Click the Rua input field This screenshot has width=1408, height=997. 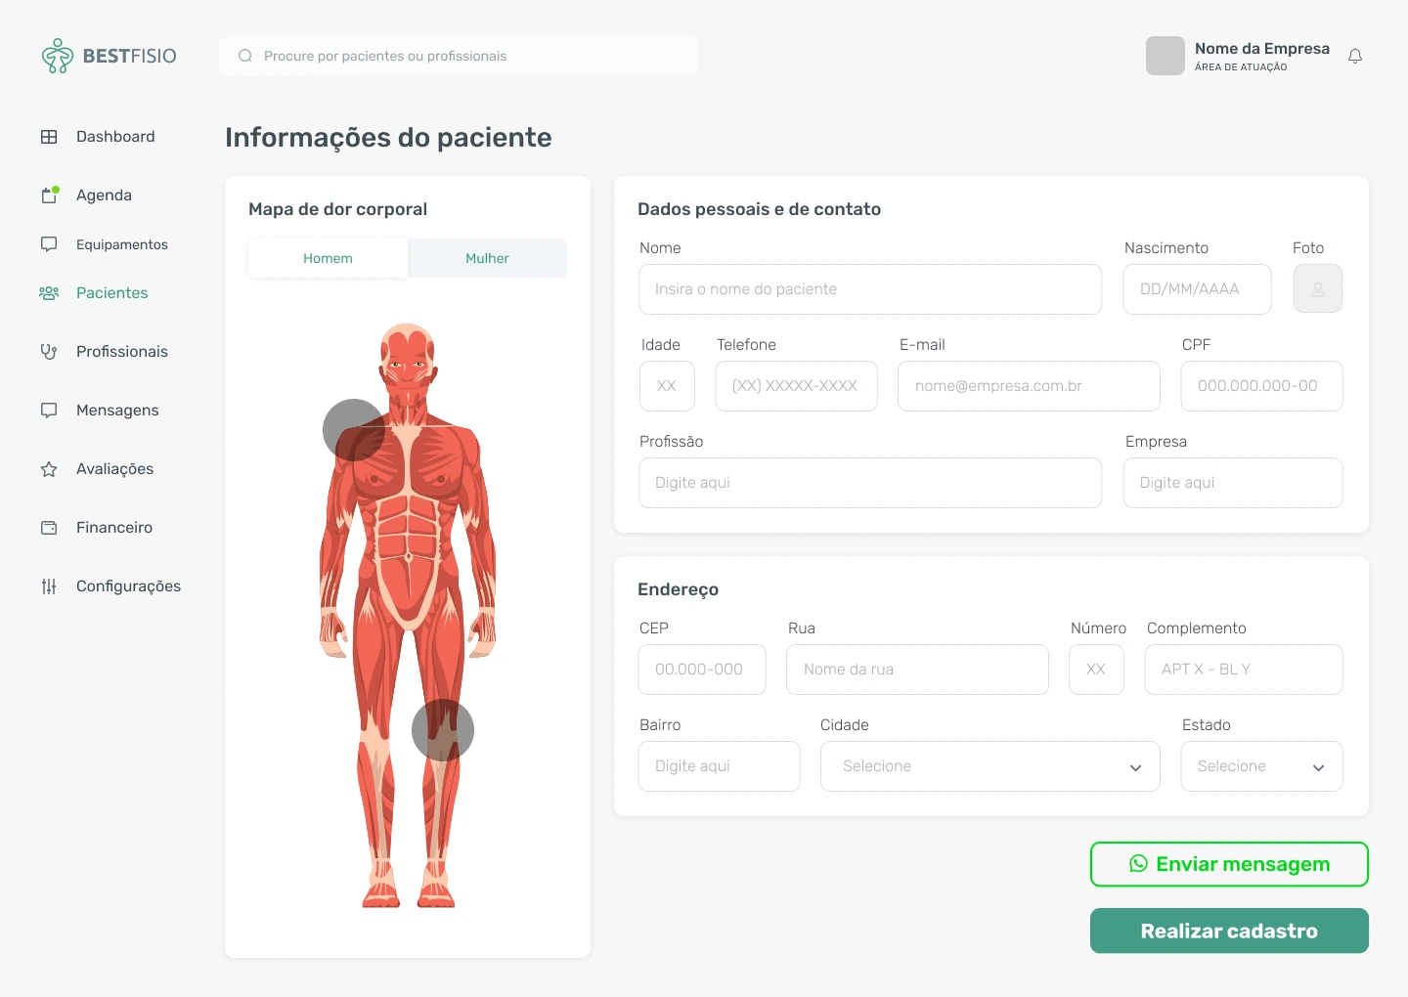pyautogui.click(x=917, y=670)
